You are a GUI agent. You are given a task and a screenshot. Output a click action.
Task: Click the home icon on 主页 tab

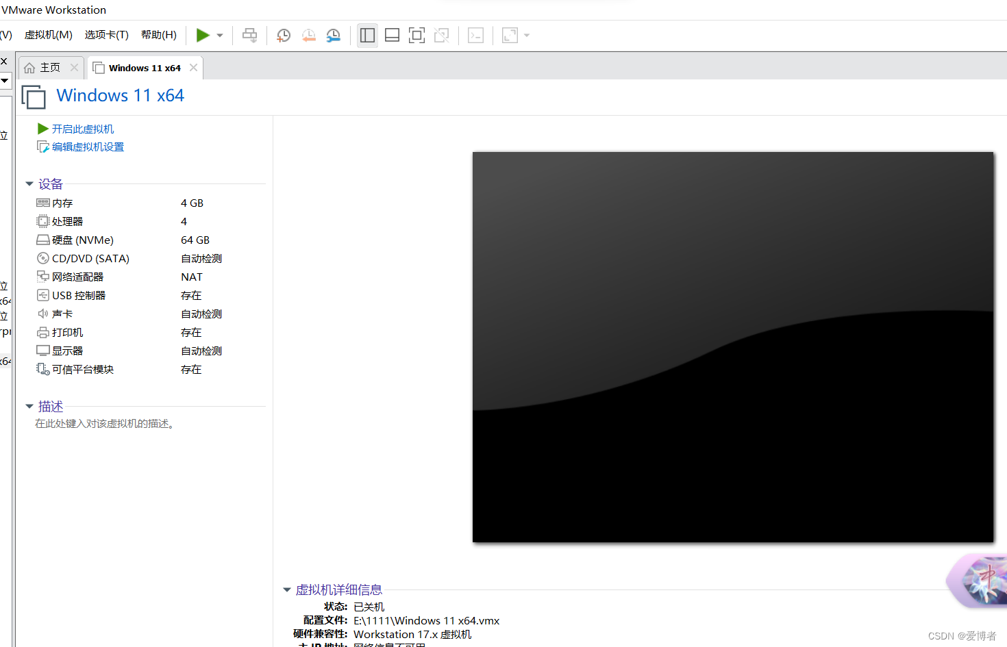(29, 68)
